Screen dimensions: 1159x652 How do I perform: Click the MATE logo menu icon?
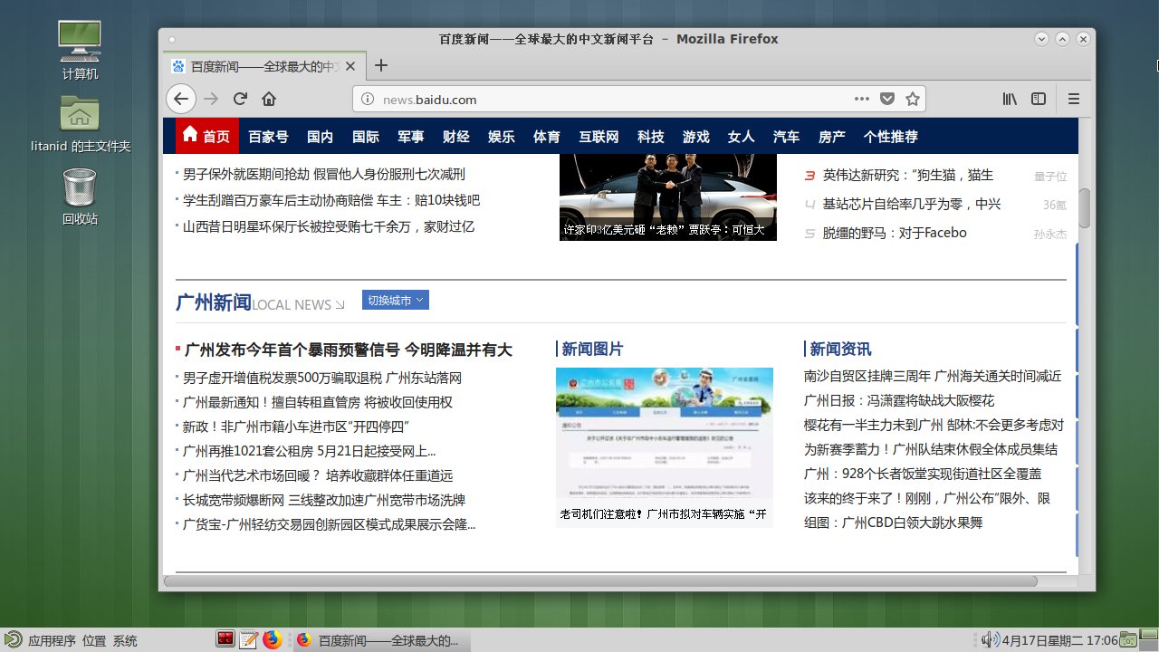pyautogui.click(x=12, y=640)
